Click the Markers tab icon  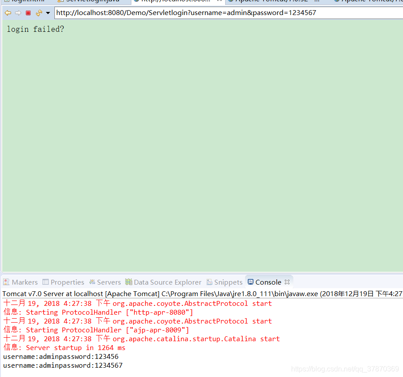pos(6,282)
